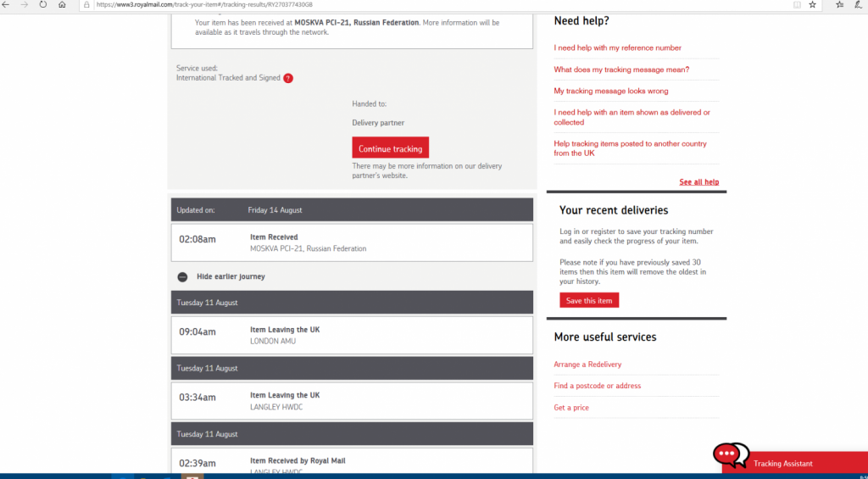Open reading view icon in address bar
Image resolution: width=868 pixels, height=479 pixels.
[796, 4]
